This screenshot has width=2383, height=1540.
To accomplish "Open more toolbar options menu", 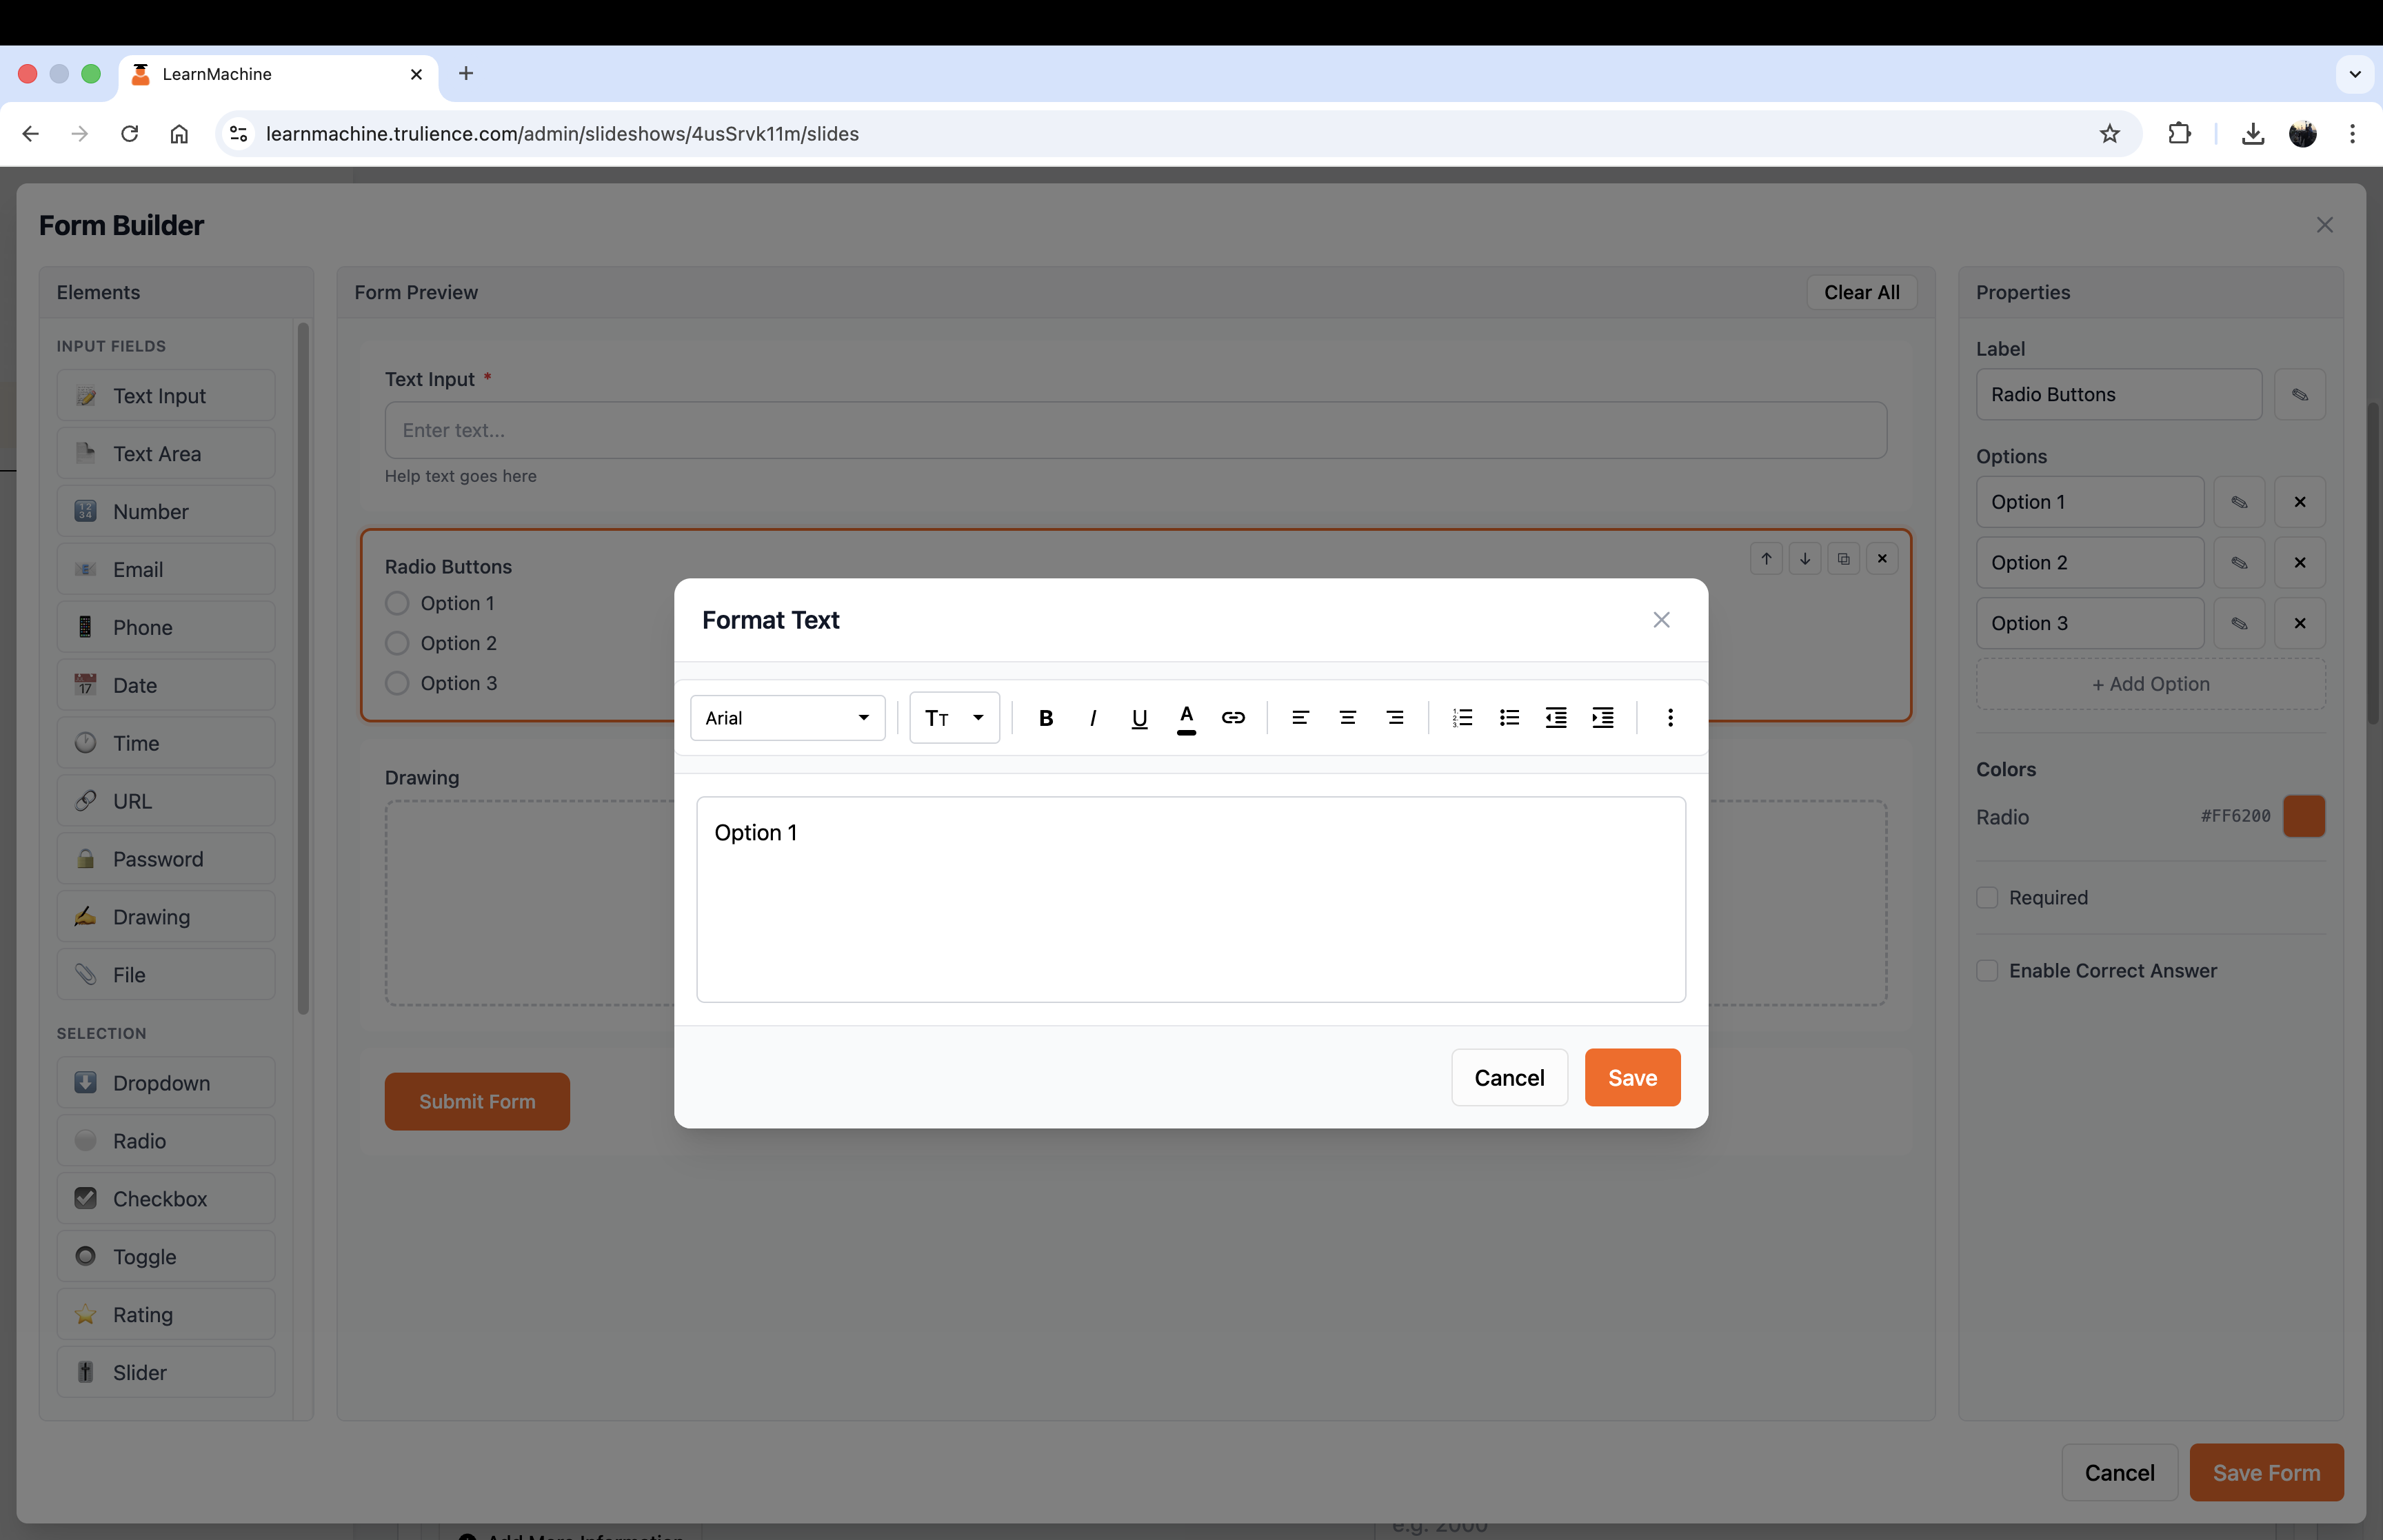I will [1670, 718].
